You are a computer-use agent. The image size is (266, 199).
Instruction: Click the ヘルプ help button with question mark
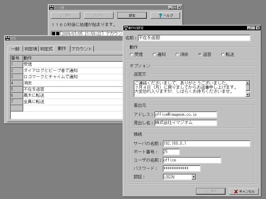coord(165,15)
